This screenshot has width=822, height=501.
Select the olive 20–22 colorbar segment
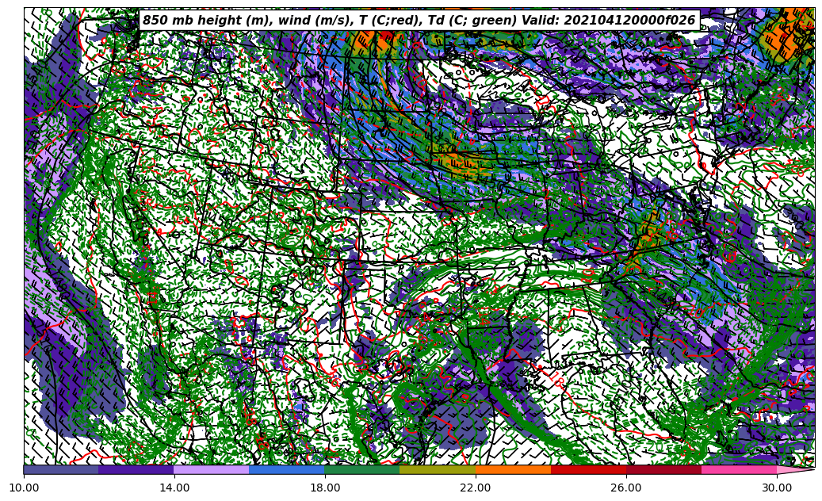click(438, 469)
